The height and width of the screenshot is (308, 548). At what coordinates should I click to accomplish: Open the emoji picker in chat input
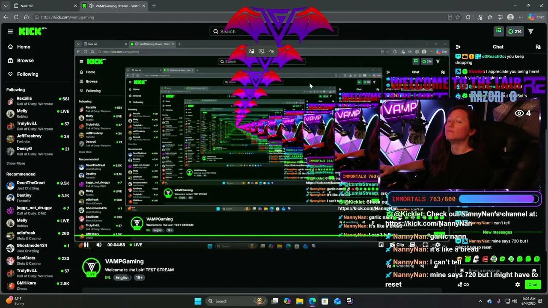point(534,271)
